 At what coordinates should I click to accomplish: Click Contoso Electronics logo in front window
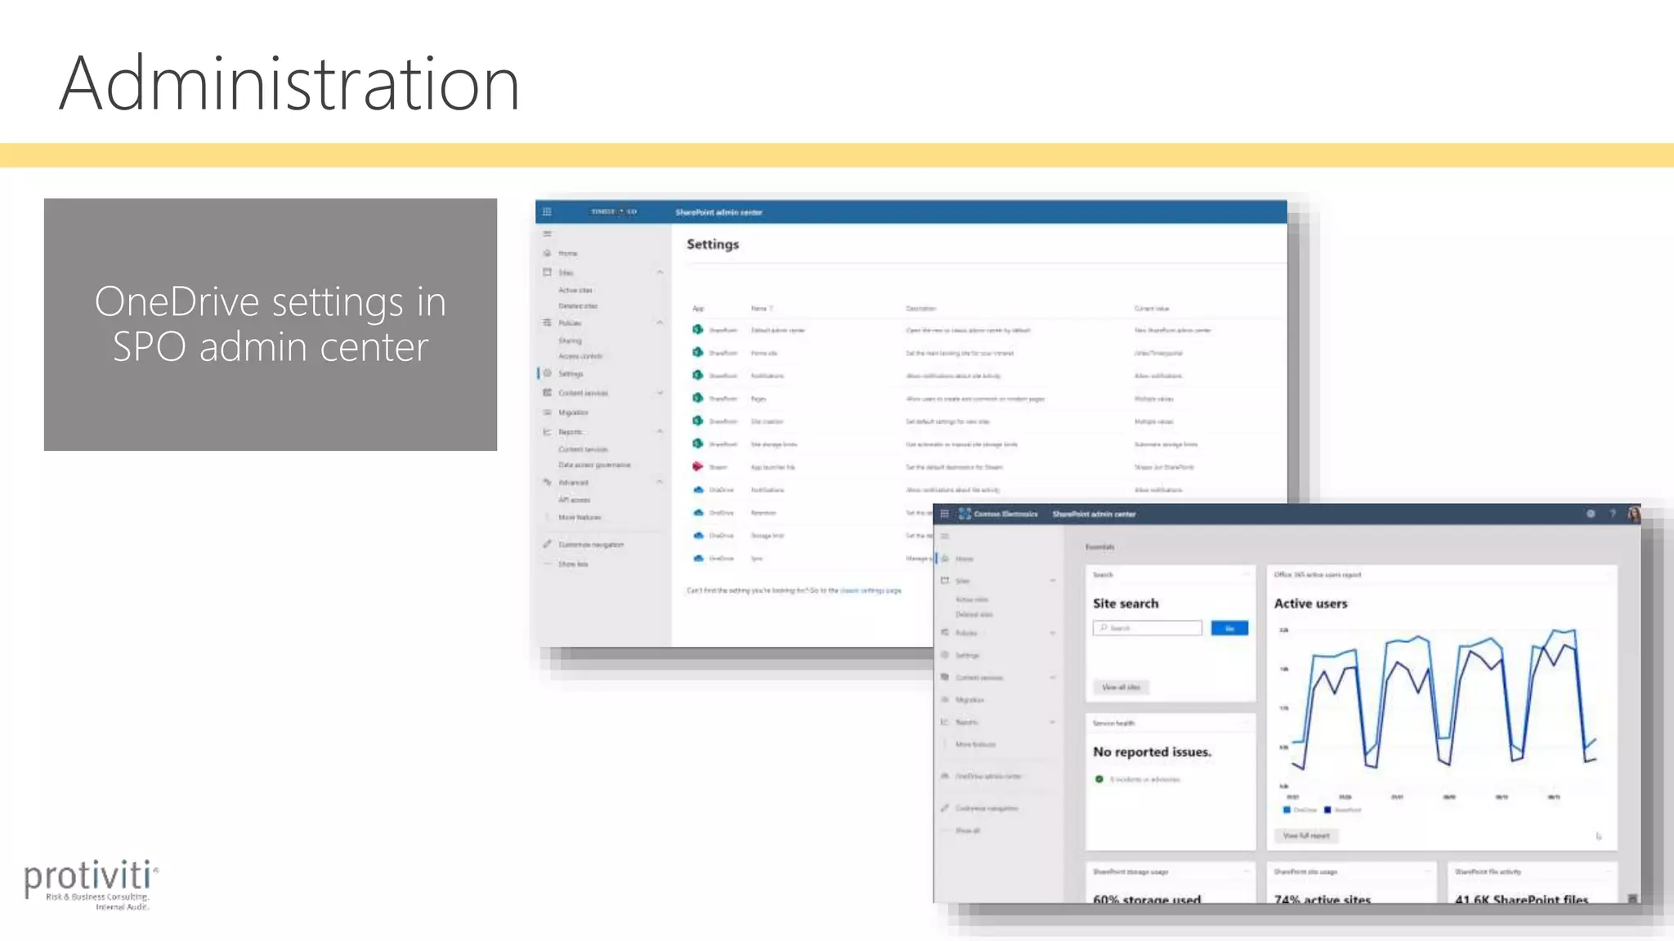[965, 514]
